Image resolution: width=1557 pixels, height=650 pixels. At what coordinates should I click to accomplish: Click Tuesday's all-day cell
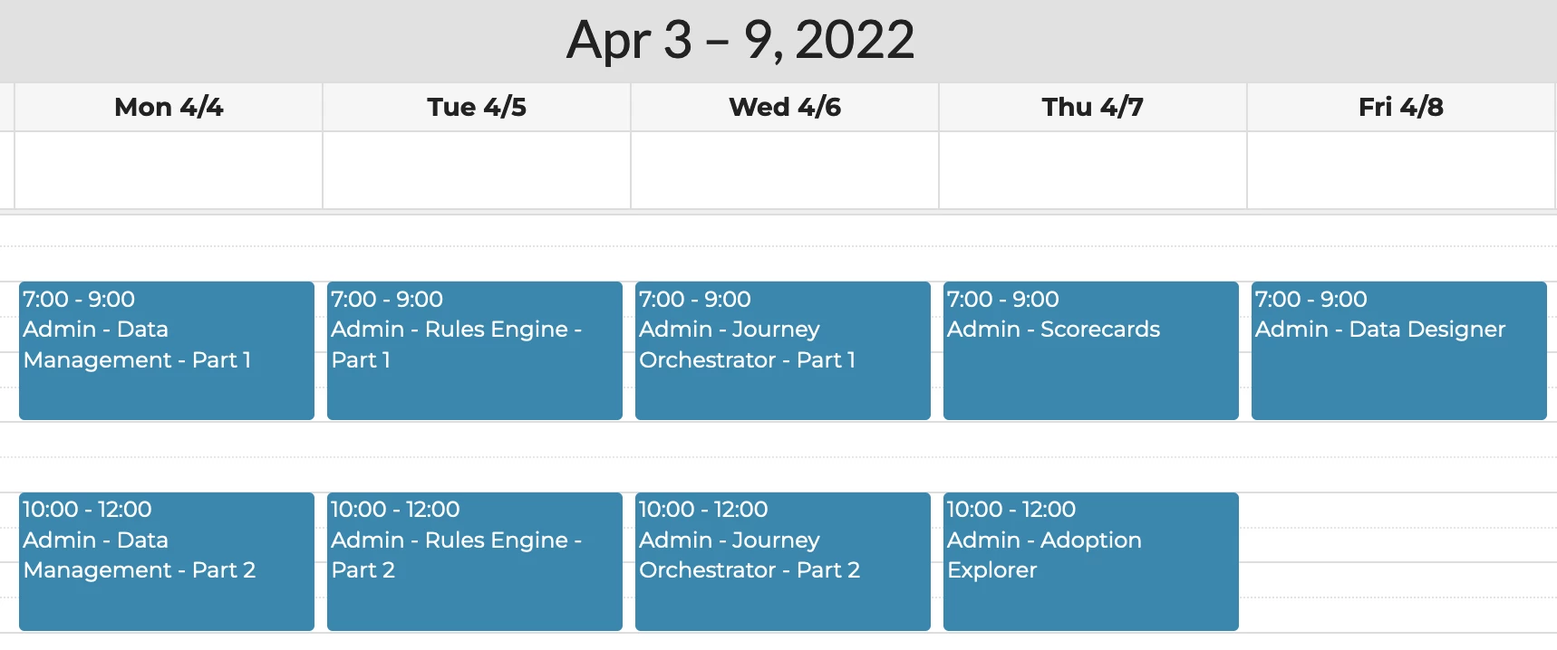(x=477, y=170)
